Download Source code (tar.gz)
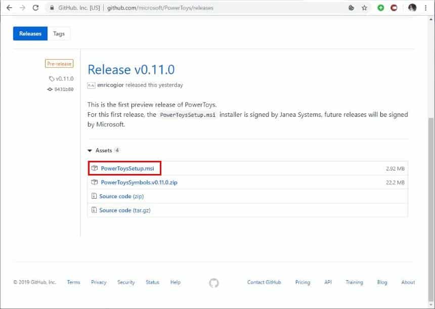Screen dimensions: 435x309 [125, 210]
